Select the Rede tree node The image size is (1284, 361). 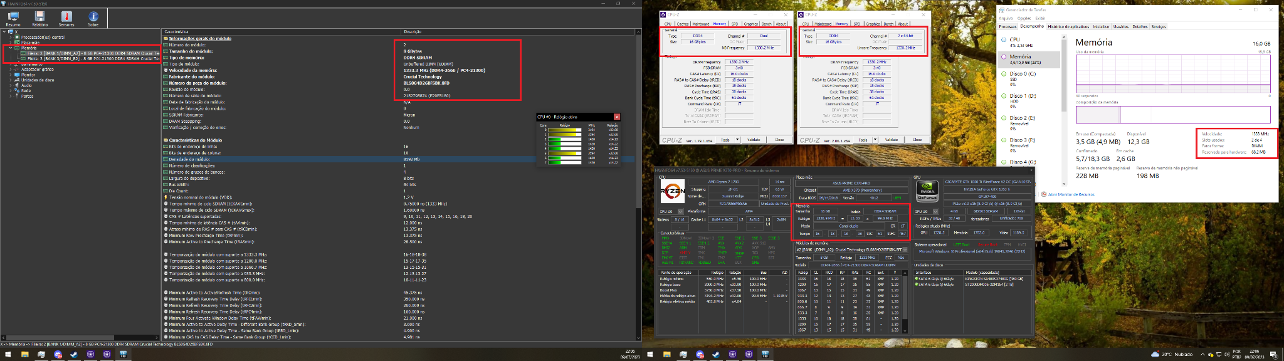26,91
